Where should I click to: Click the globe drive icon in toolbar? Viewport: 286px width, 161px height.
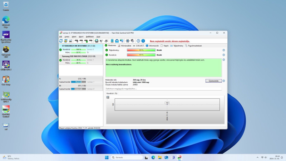(x=97, y=41)
